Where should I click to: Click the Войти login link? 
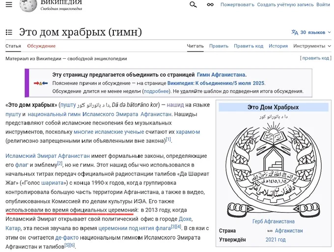click(x=323, y=4)
